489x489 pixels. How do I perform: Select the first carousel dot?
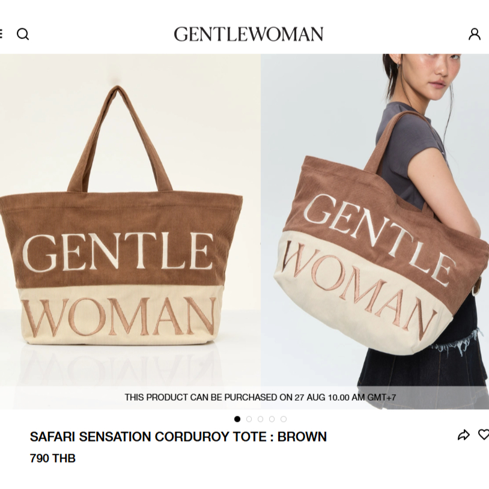(237, 419)
